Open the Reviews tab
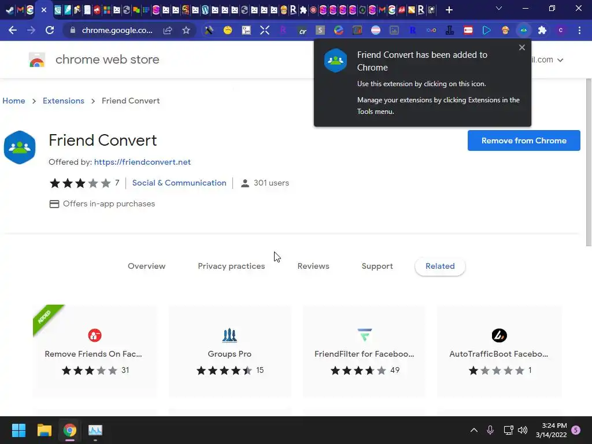The image size is (592, 444). pos(313,266)
